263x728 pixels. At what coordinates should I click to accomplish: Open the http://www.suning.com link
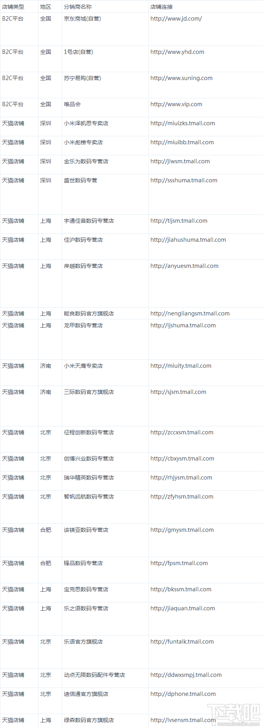click(x=181, y=78)
